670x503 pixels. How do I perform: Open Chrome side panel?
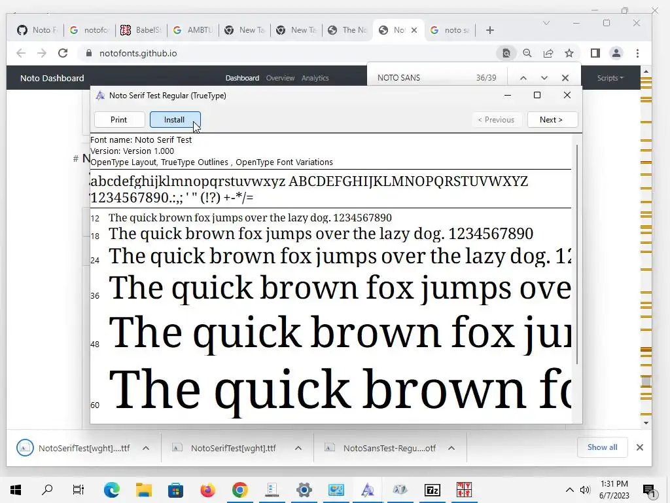(x=595, y=53)
